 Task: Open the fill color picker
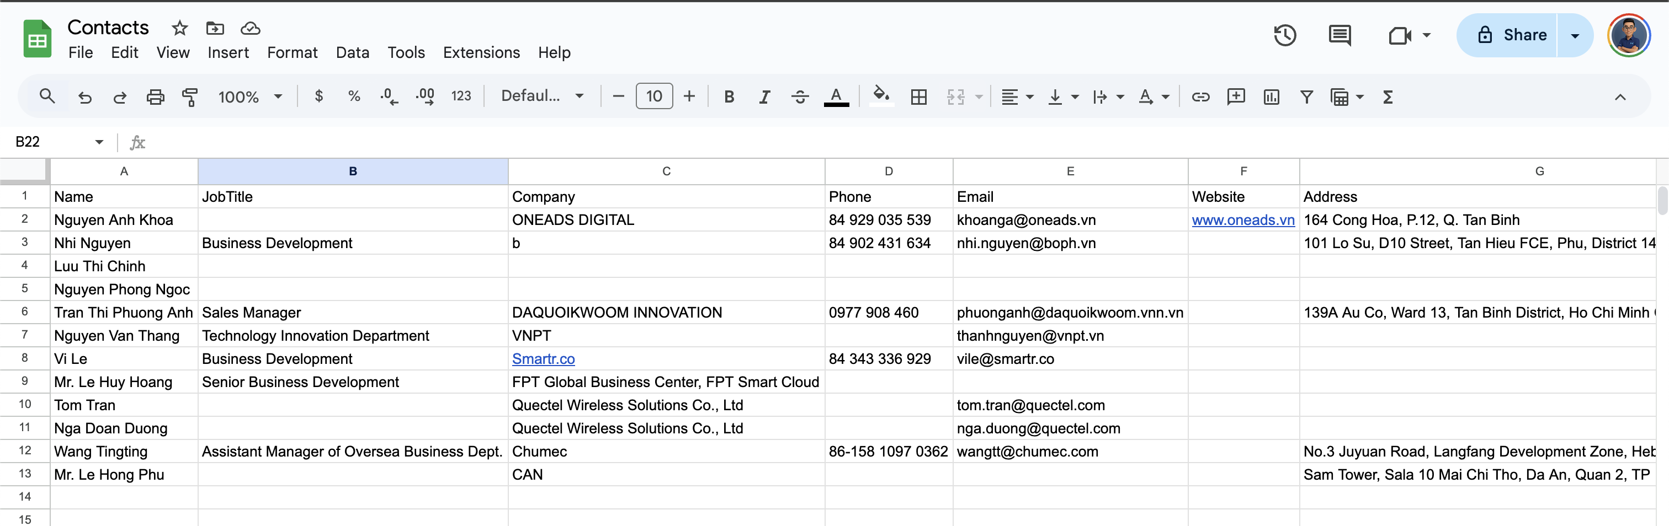click(880, 96)
